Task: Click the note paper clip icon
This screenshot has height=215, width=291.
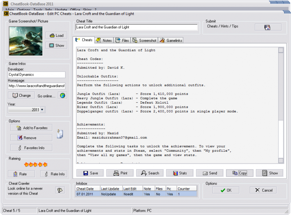Action: click(60, 134)
